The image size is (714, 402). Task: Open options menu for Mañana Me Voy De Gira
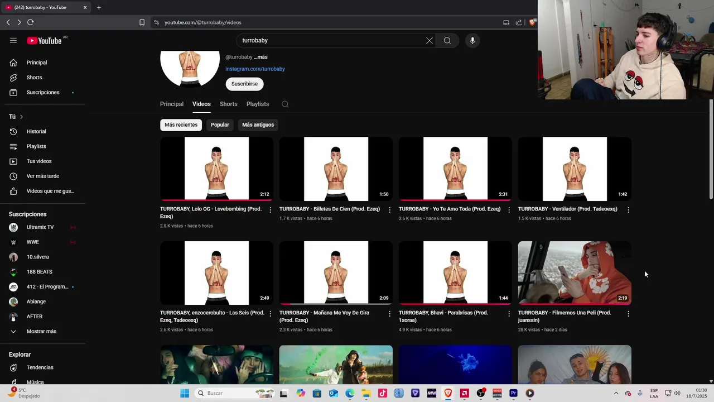click(390, 314)
